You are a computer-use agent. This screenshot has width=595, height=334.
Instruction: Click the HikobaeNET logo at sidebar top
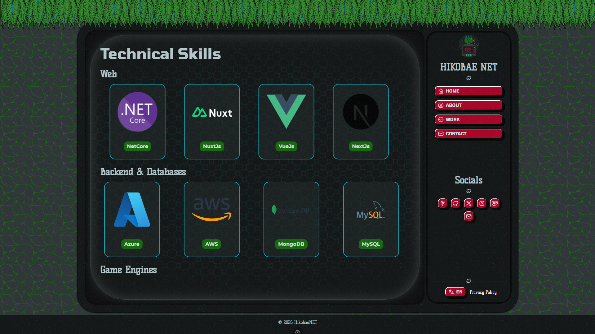pyautogui.click(x=468, y=46)
